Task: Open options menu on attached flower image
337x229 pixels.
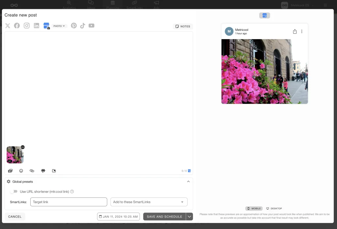Action: pyautogui.click(x=23, y=147)
